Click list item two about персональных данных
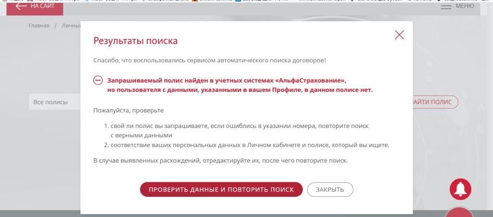Viewport: 493px width, 217px height. coord(249,145)
